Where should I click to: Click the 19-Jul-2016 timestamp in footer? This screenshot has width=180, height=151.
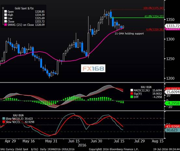click(x=167, y=149)
